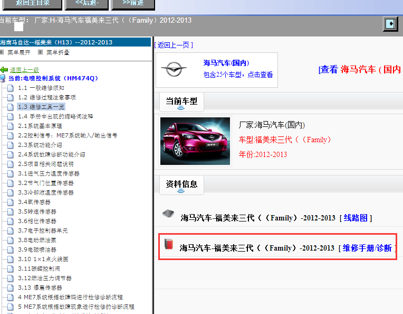Open 1.2 维修过程注意事项 document

pyautogui.click(x=47, y=97)
